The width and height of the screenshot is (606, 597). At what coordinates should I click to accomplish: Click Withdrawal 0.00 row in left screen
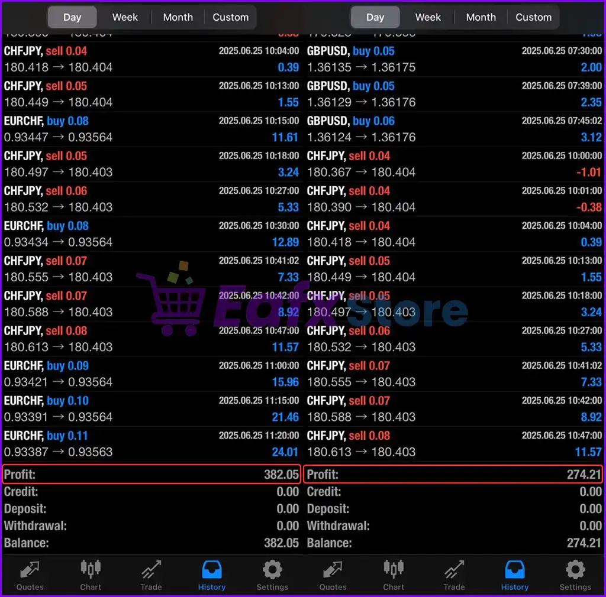tap(151, 526)
